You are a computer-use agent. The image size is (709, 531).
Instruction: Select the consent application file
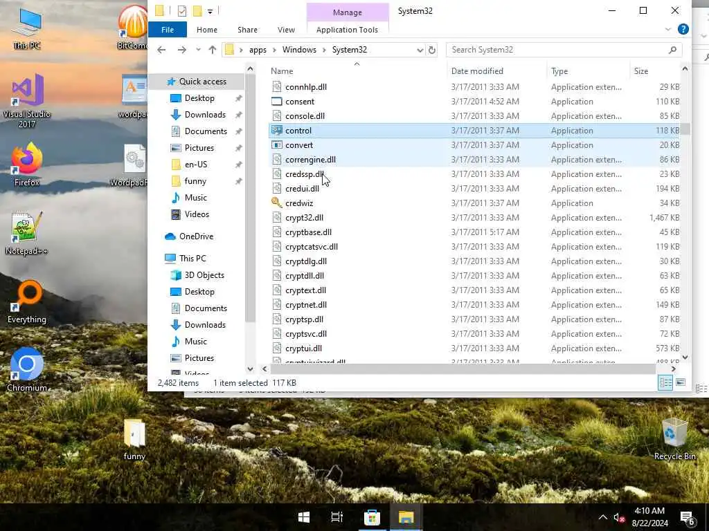300,102
